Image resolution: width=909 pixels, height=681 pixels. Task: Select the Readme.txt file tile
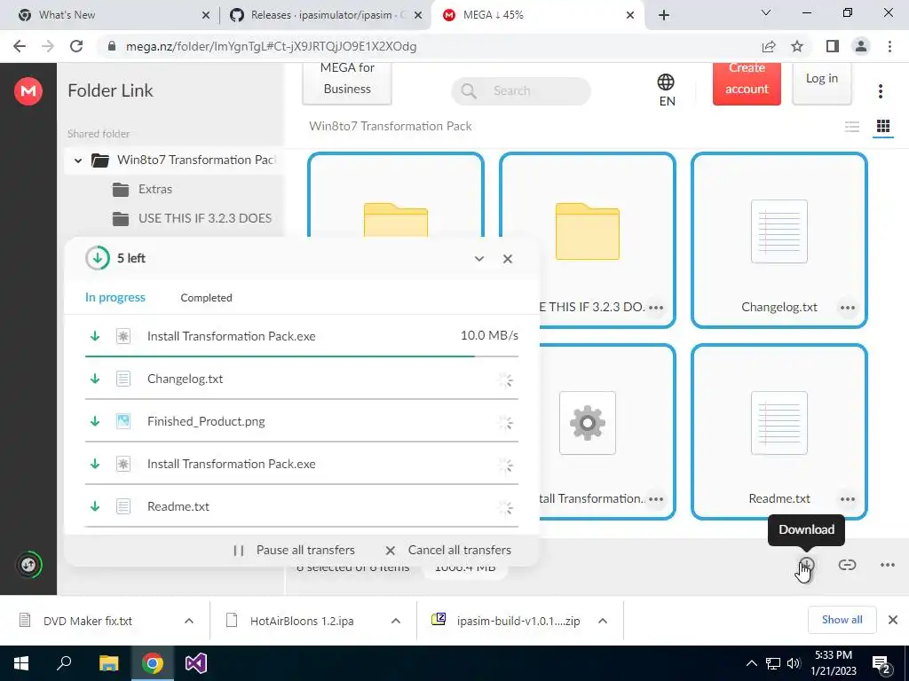[x=779, y=432]
